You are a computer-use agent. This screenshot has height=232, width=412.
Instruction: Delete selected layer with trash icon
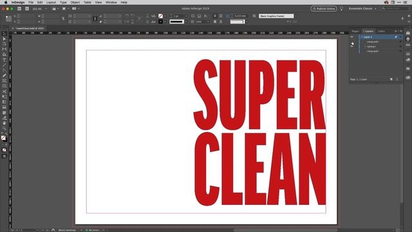pyautogui.click(x=397, y=79)
